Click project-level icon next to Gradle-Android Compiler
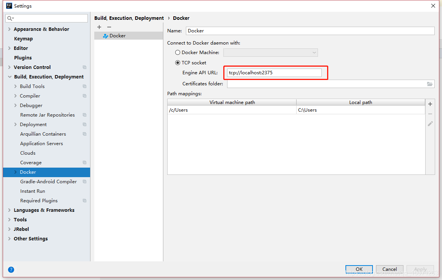The image size is (442, 280). coord(84,181)
